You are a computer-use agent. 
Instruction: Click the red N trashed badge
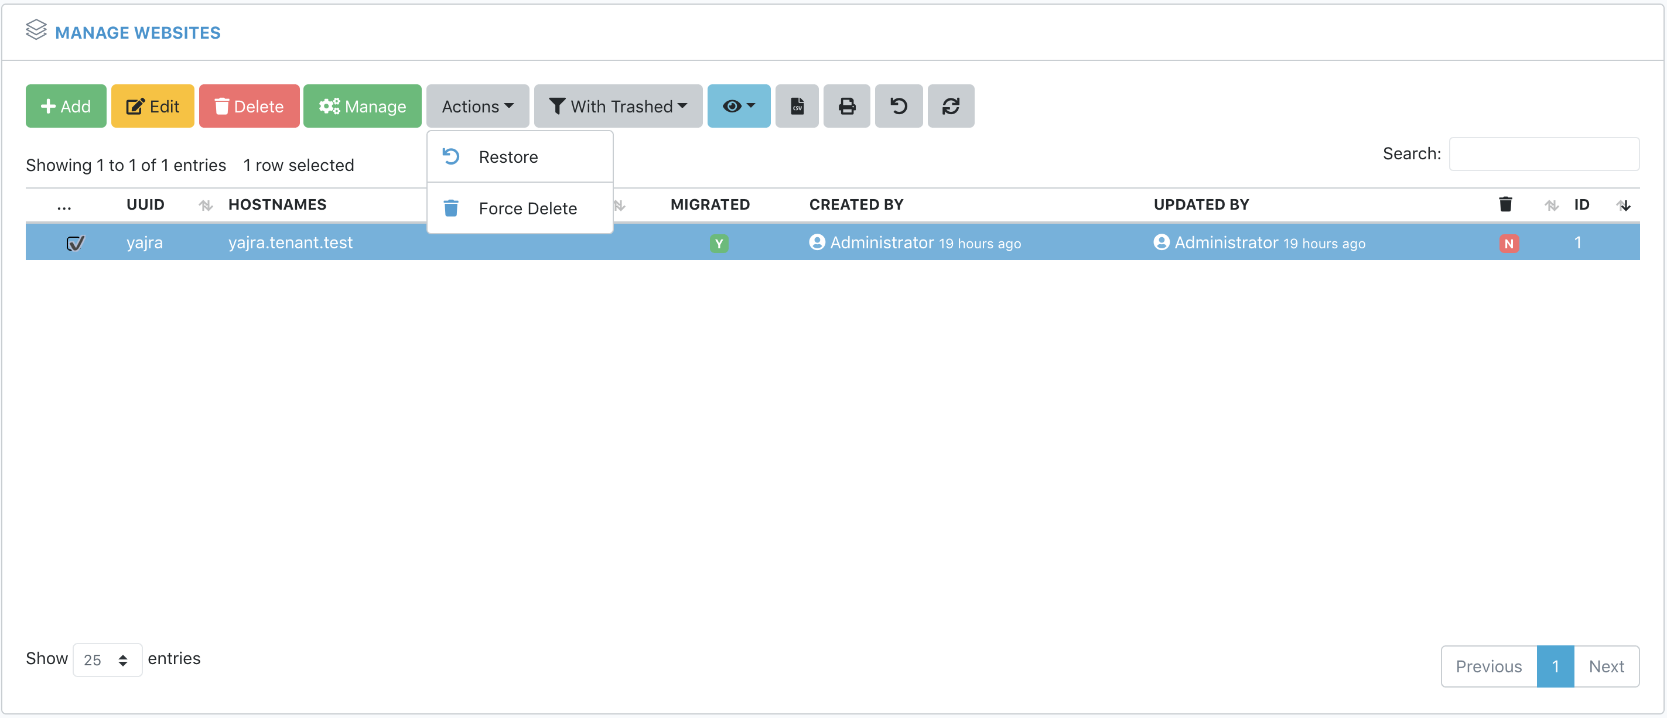coord(1508,244)
